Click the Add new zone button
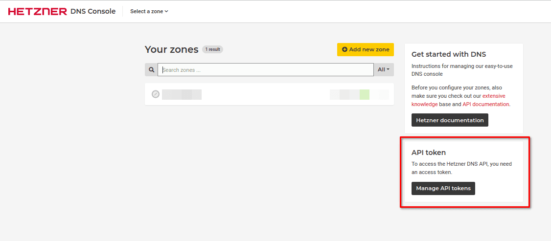The width and height of the screenshot is (551, 241). pos(366,49)
